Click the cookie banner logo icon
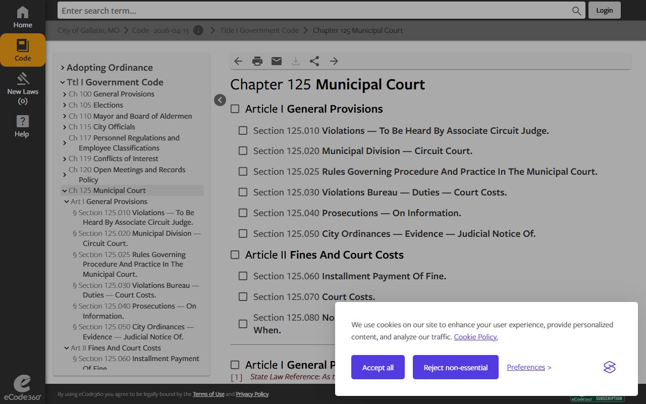646x404 pixels. pyautogui.click(x=610, y=367)
